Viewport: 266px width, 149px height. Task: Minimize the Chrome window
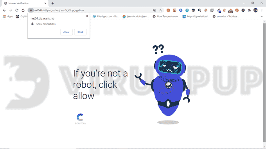point(244,3)
